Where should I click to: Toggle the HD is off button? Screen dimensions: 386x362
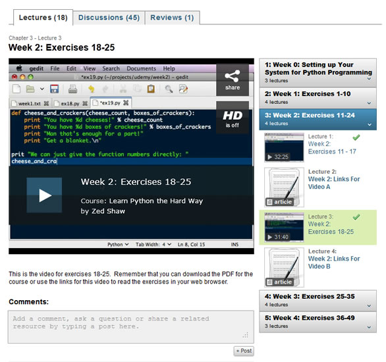tap(232, 118)
